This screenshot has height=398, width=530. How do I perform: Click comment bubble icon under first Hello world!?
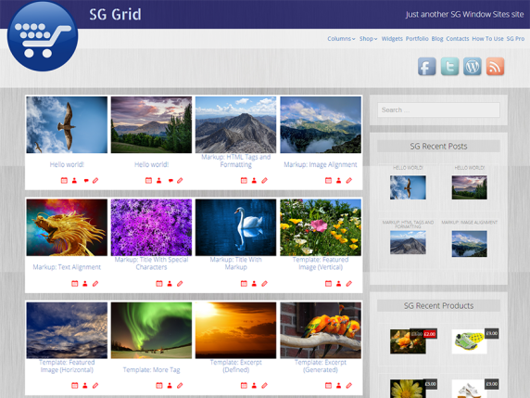(x=86, y=181)
